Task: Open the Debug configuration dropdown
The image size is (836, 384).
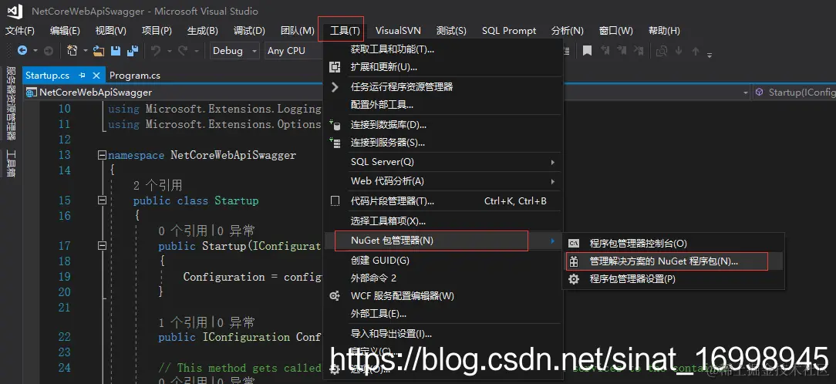Action: 234,51
